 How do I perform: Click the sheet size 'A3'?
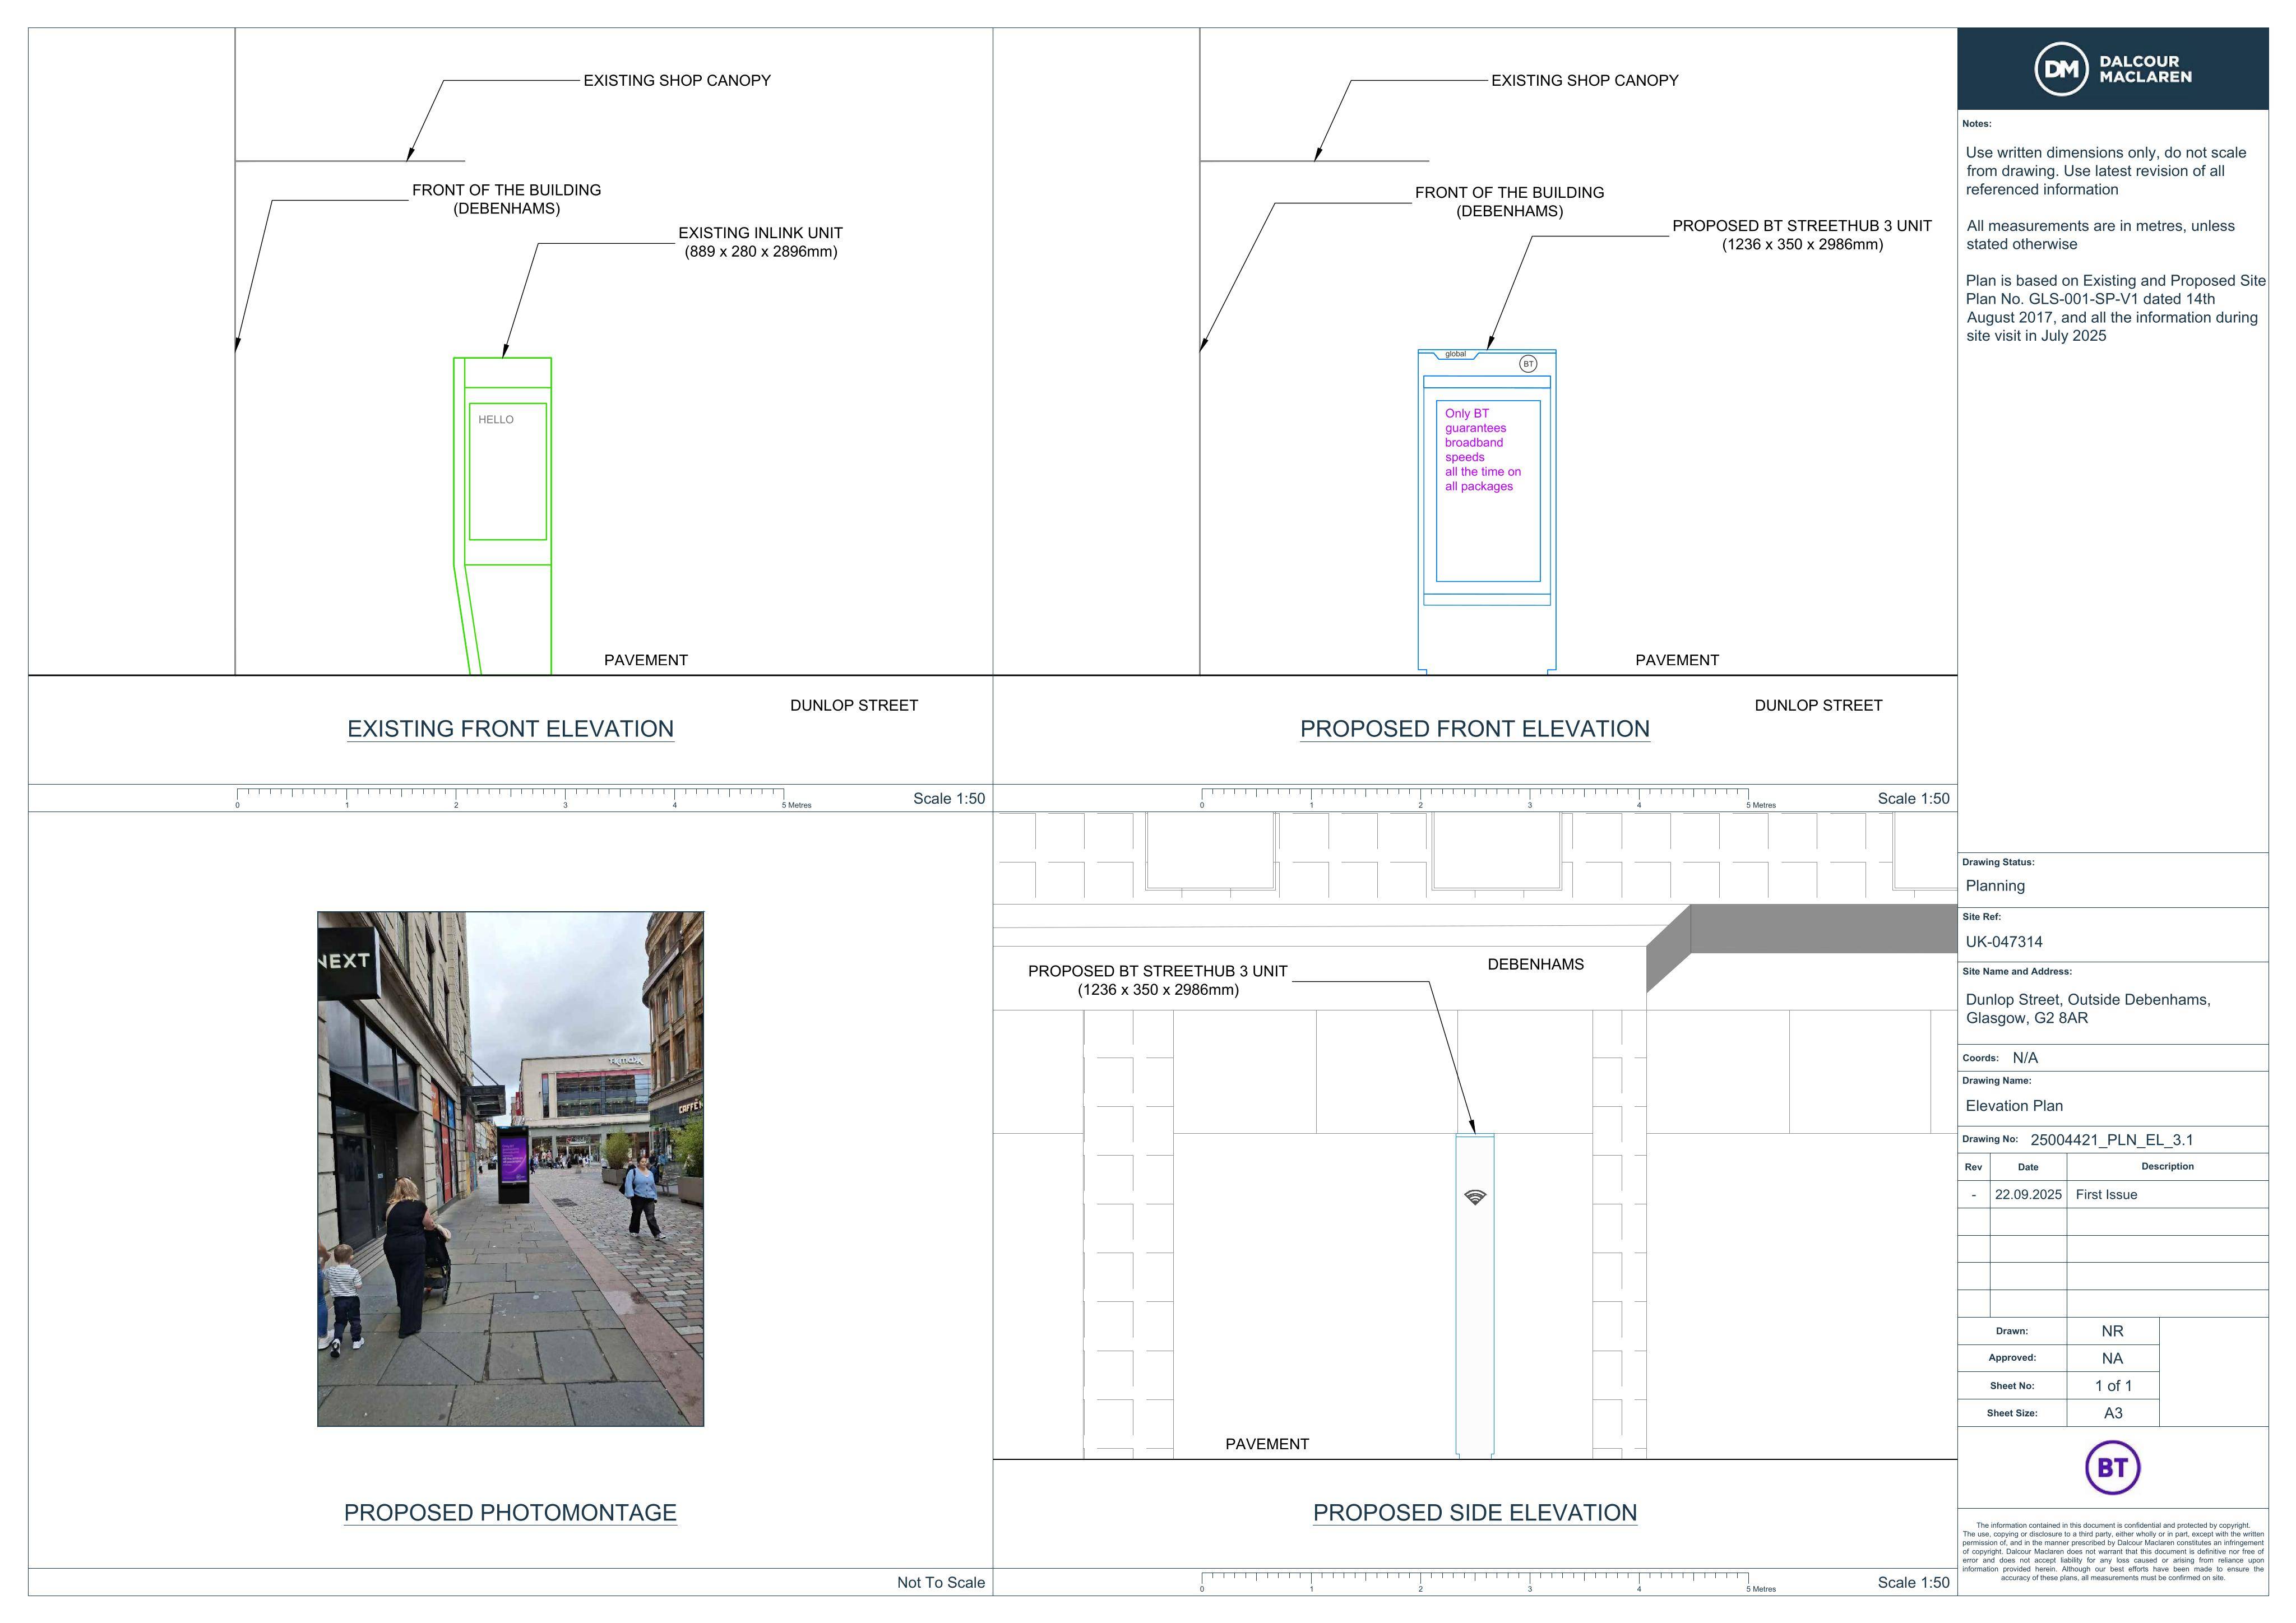(2113, 1414)
